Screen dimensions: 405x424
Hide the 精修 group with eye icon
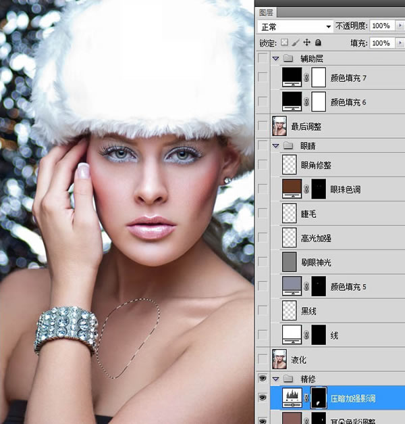coord(263,378)
